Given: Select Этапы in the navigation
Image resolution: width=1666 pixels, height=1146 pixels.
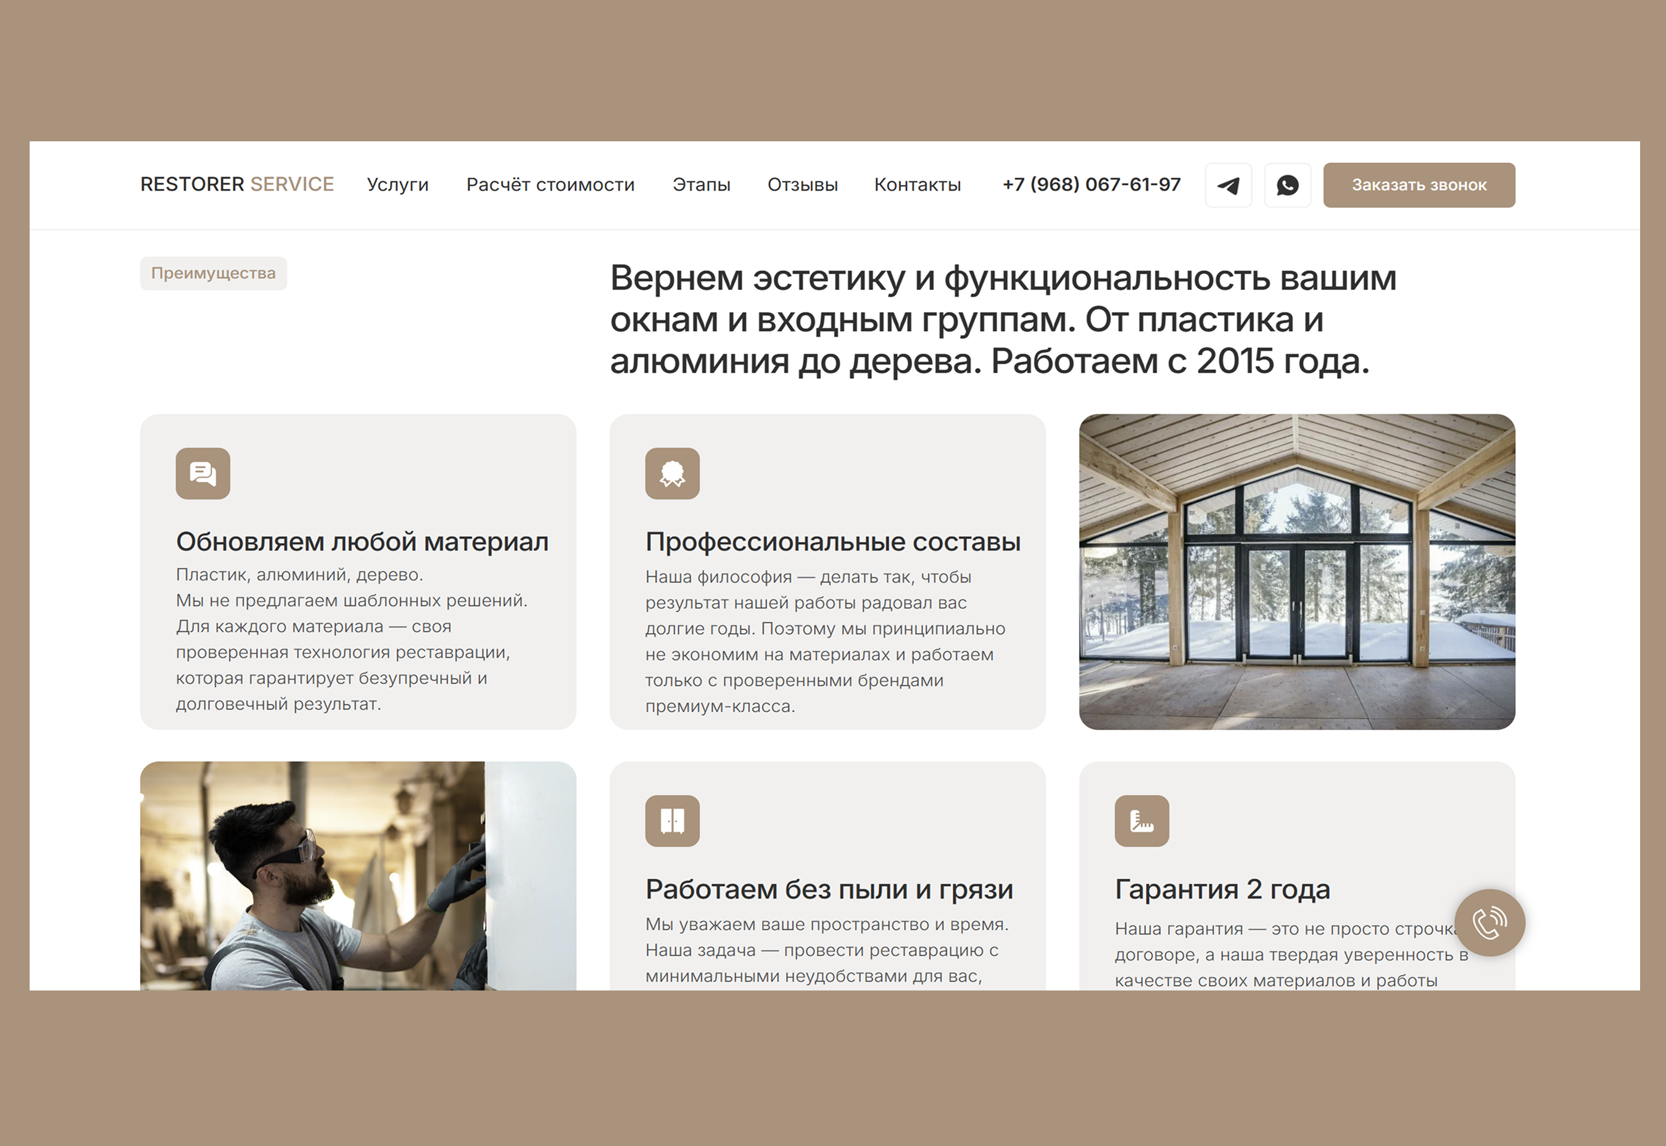Looking at the screenshot, I should (702, 185).
